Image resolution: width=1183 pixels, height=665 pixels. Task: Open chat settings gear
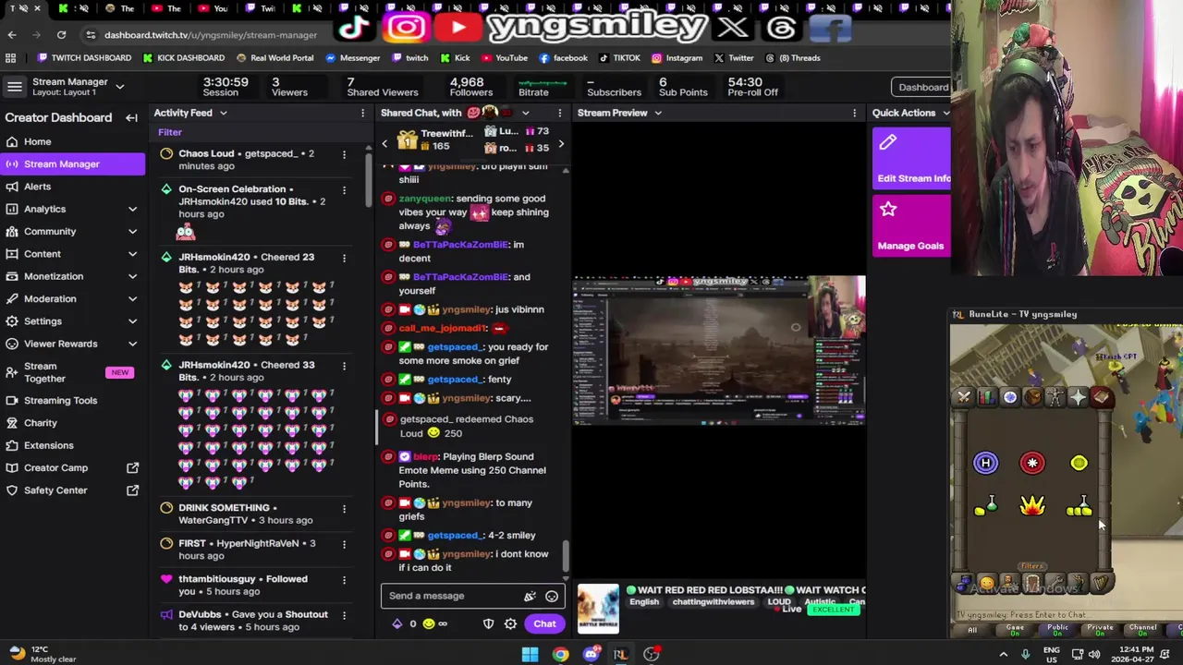(510, 623)
